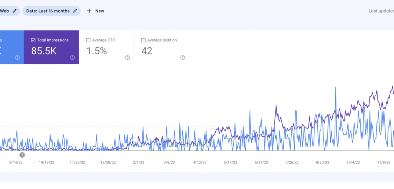Uncheck the Total impressions checkbox
This screenshot has width=394, height=189.
[x=33, y=40]
